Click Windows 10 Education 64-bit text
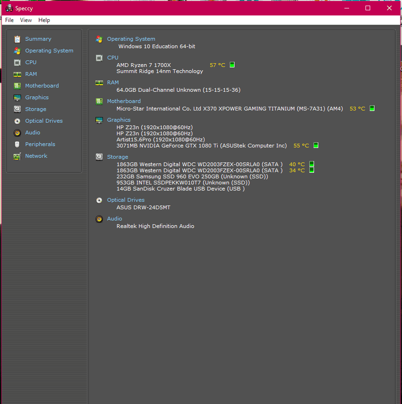 157,46
